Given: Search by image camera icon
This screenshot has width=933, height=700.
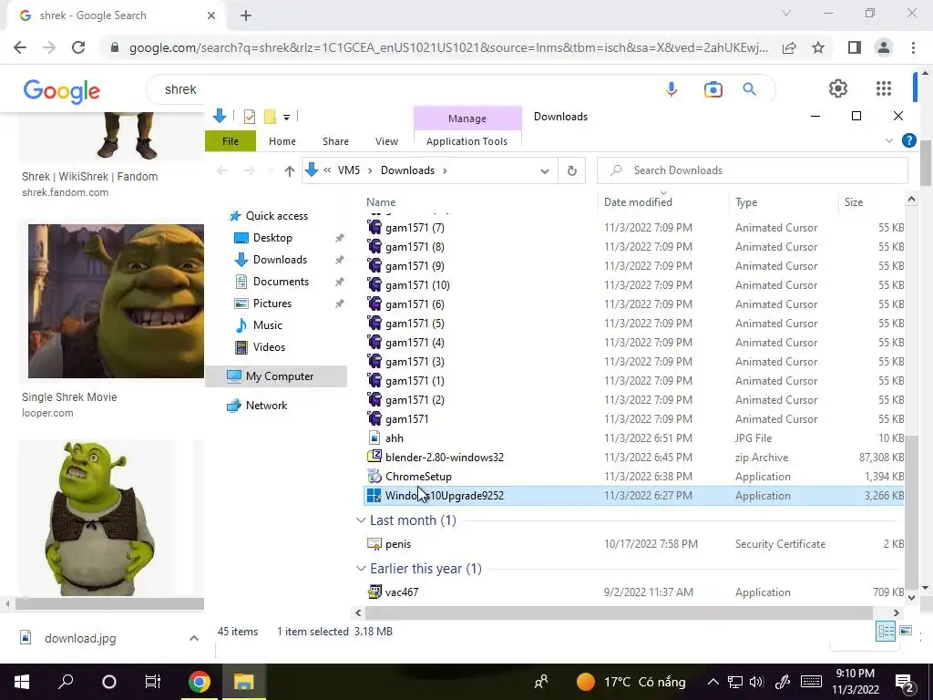Looking at the screenshot, I should [x=713, y=89].
